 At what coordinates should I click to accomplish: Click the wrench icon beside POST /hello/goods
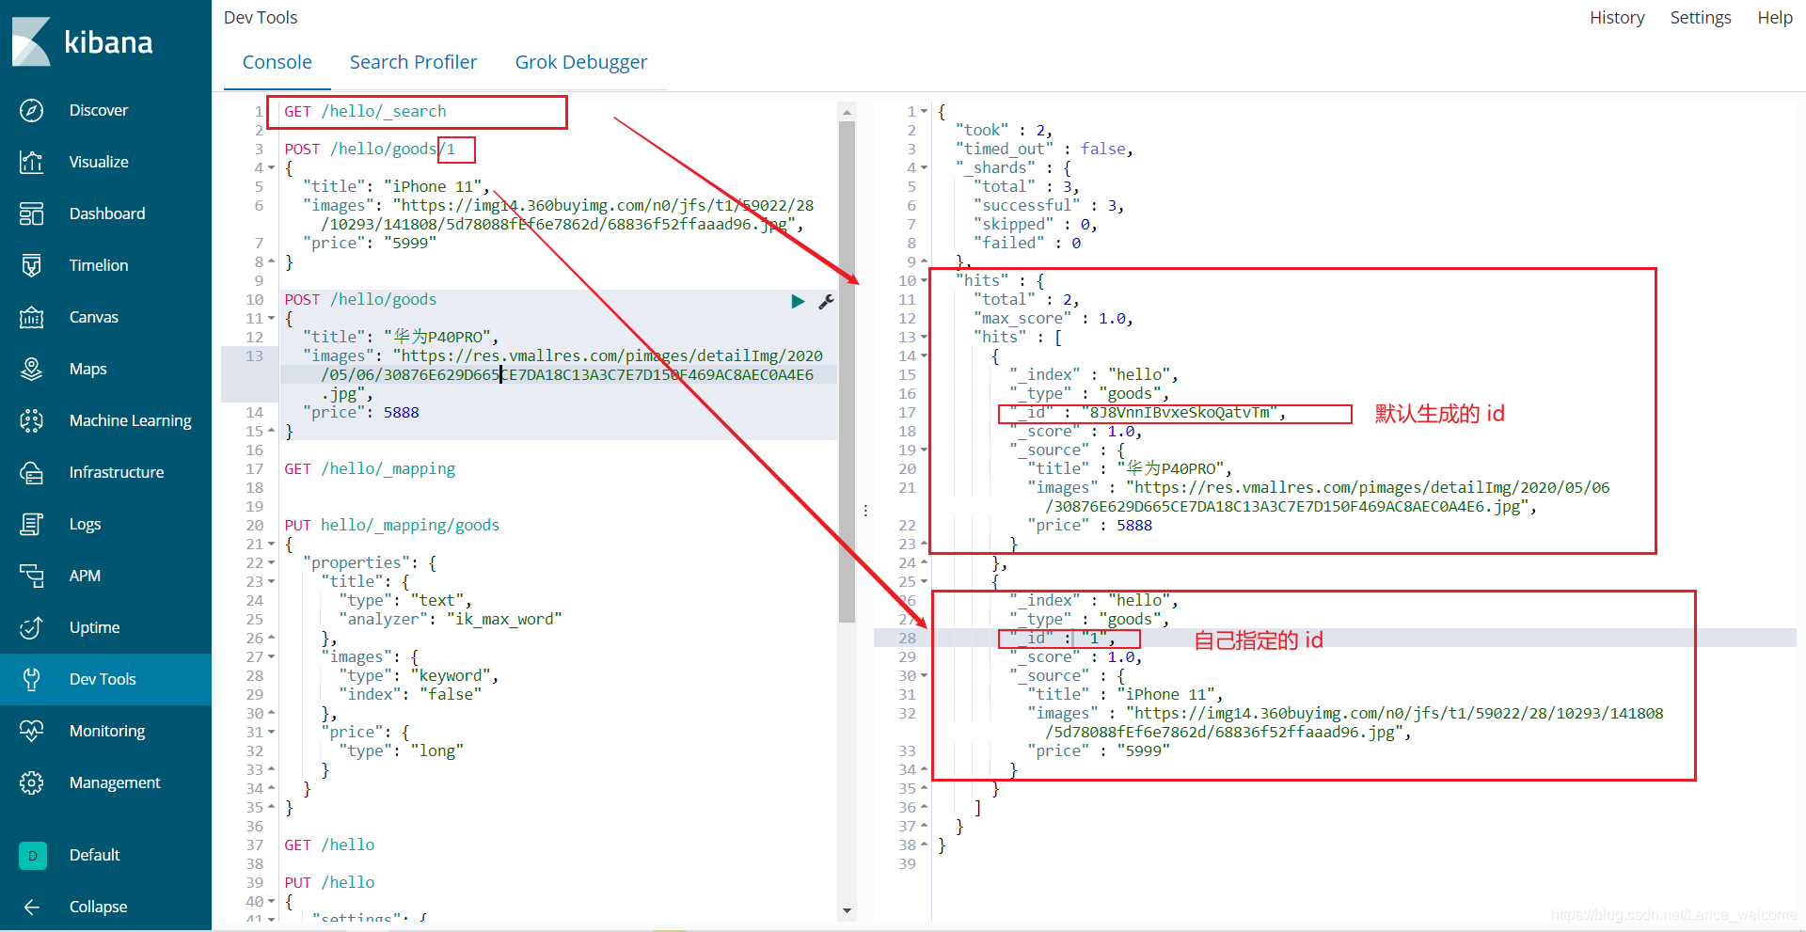point(826,301)
